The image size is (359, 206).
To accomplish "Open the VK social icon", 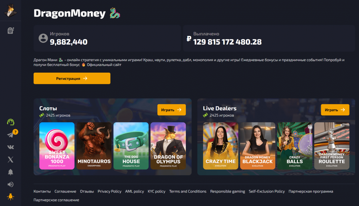I will pyautogui.click(x=11, y=147).
